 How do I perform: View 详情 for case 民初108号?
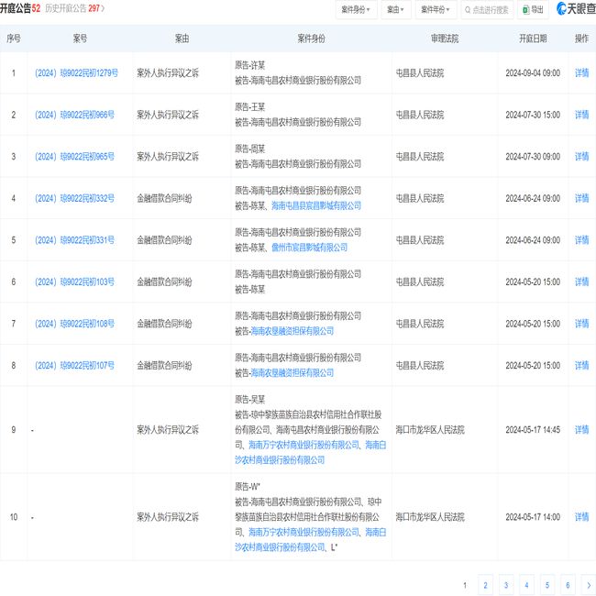pyautogui.click(x=581, y=324)
